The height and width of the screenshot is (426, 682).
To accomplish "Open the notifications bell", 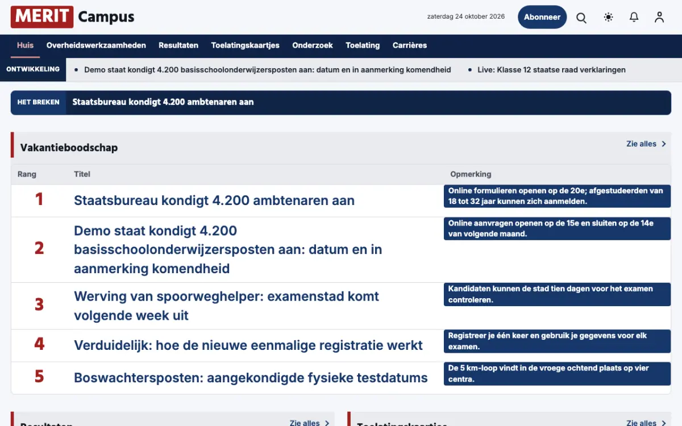I will pyautogui.click(x=634, y=17).
